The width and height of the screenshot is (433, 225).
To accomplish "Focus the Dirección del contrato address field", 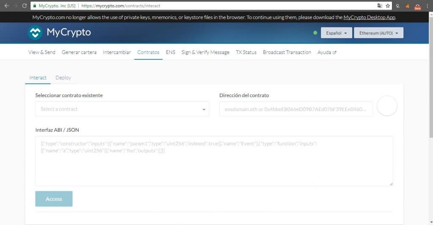I will (x=296, y=109).
